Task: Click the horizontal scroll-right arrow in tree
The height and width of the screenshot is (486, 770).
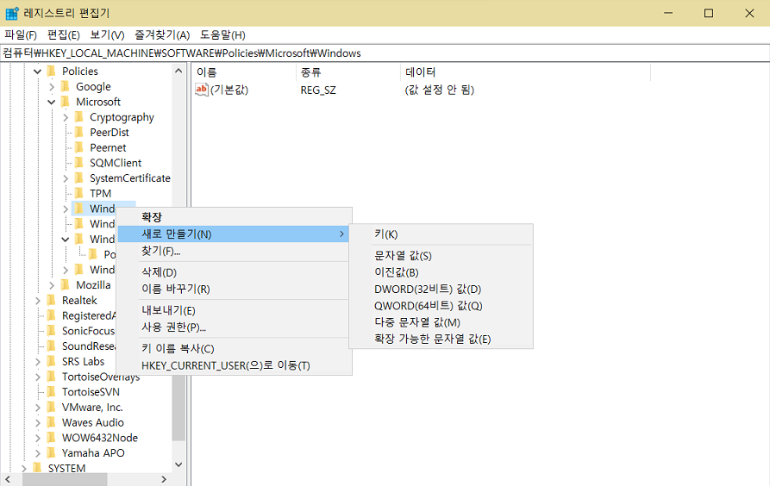Action: tap(164, 479)
